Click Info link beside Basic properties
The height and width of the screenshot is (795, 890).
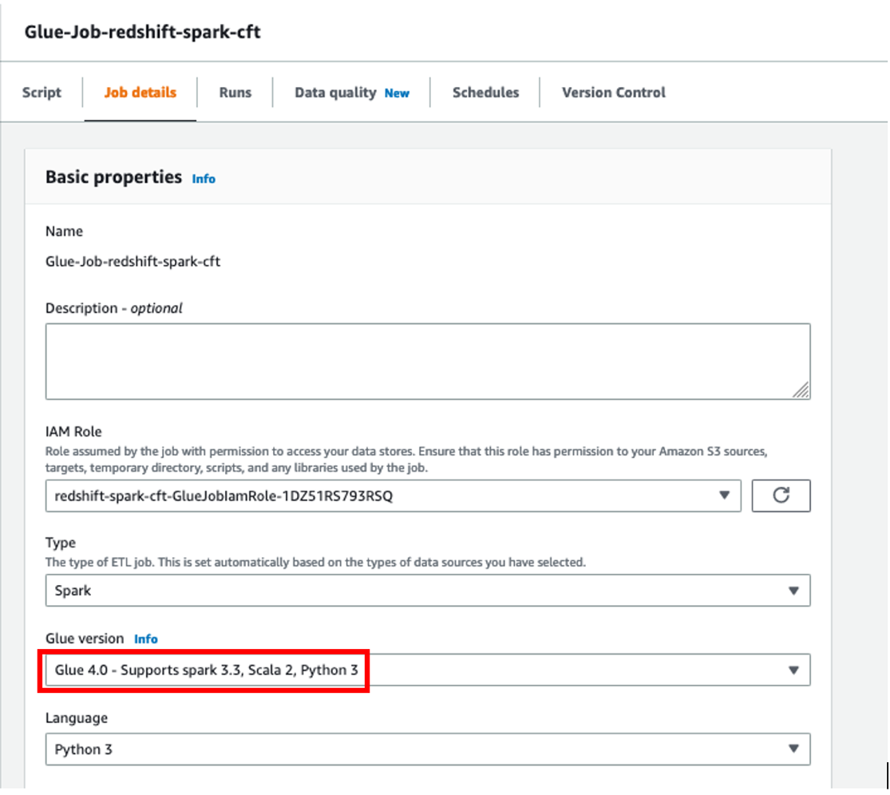coord(204,179)
